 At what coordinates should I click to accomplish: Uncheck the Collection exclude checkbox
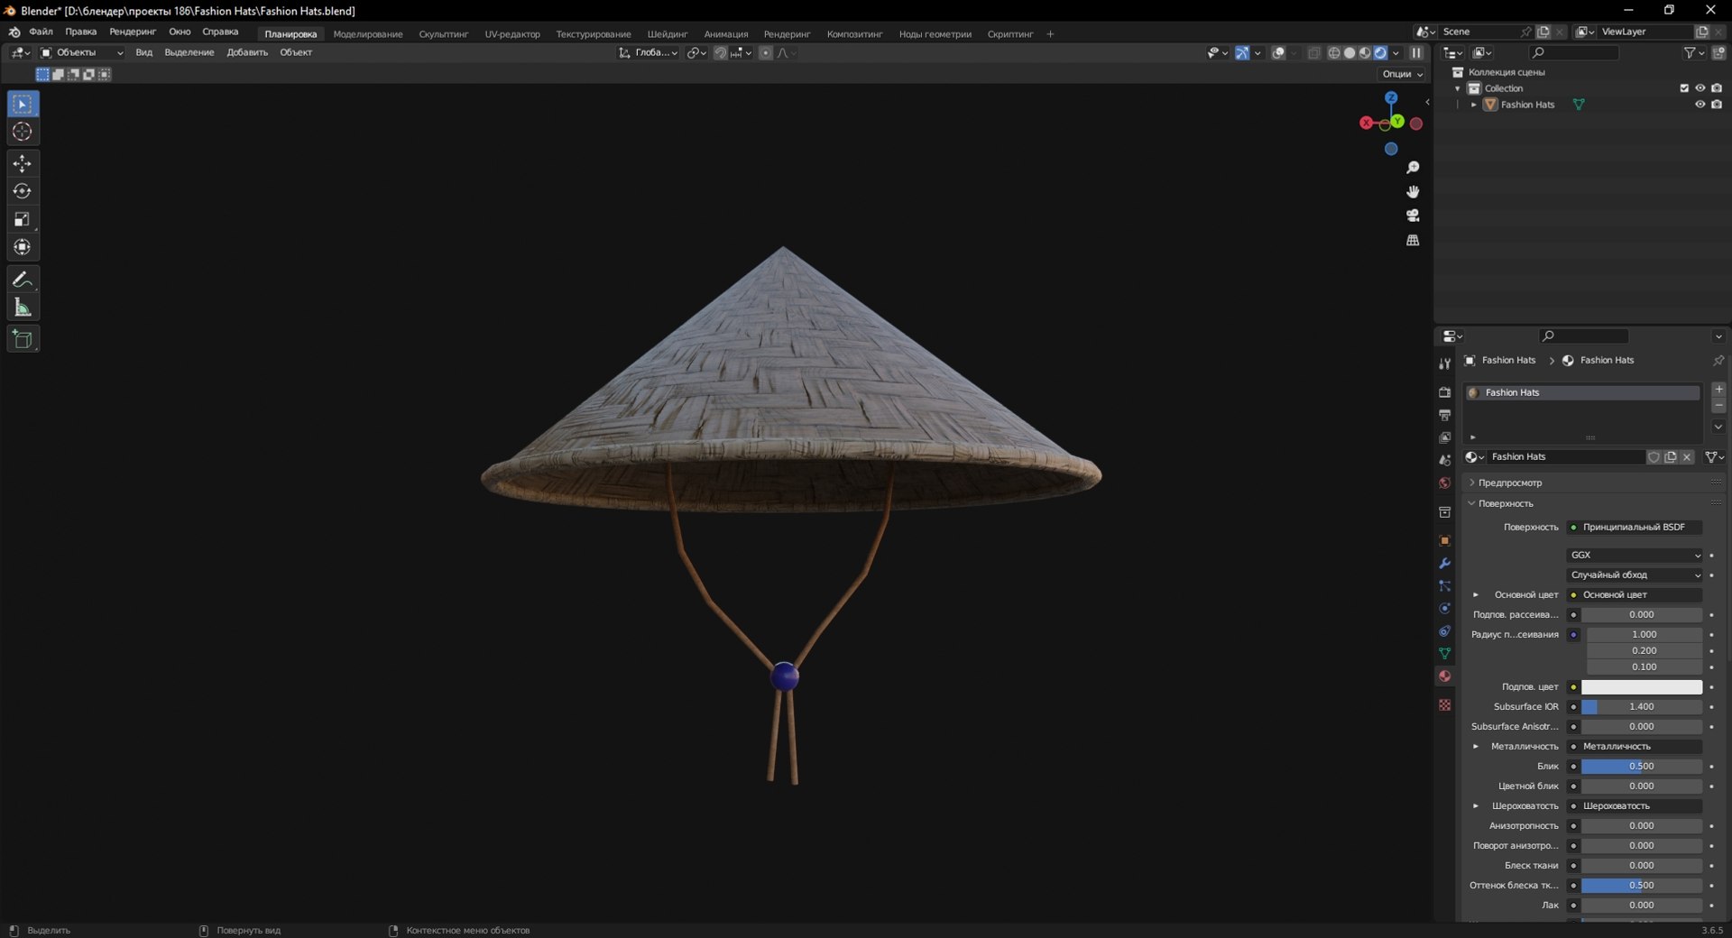1683,88
